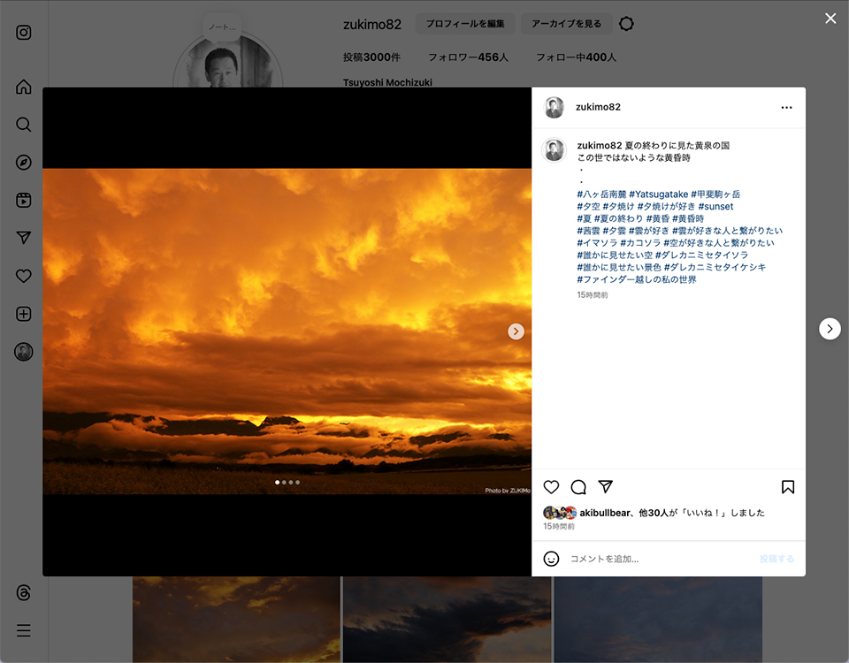849x663 pixels.
Task: Open Messages paper plane in sidebar
Action: tap(23, 238)
